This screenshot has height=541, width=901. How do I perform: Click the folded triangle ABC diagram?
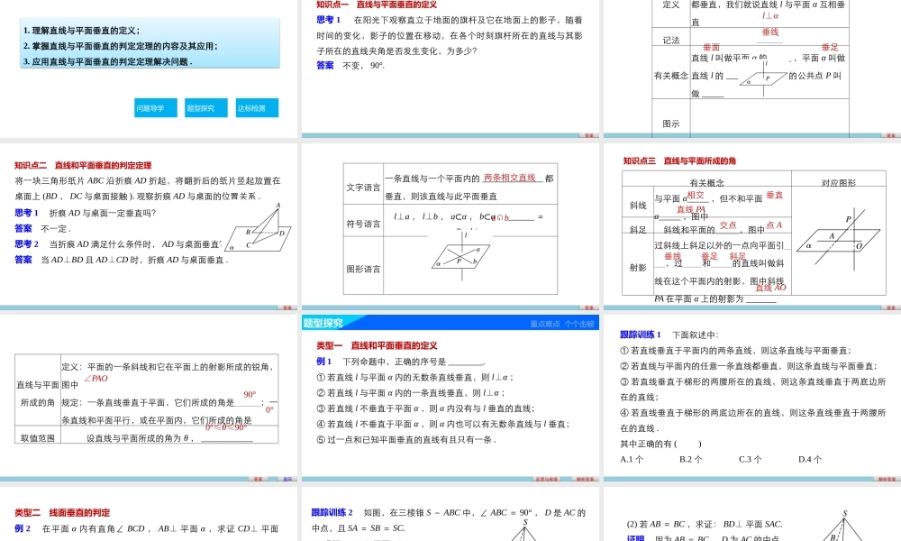258,228
